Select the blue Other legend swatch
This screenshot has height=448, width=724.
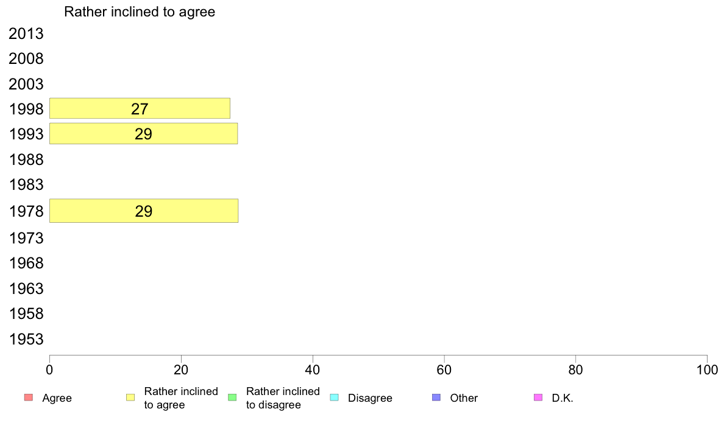tap(436, 397)
